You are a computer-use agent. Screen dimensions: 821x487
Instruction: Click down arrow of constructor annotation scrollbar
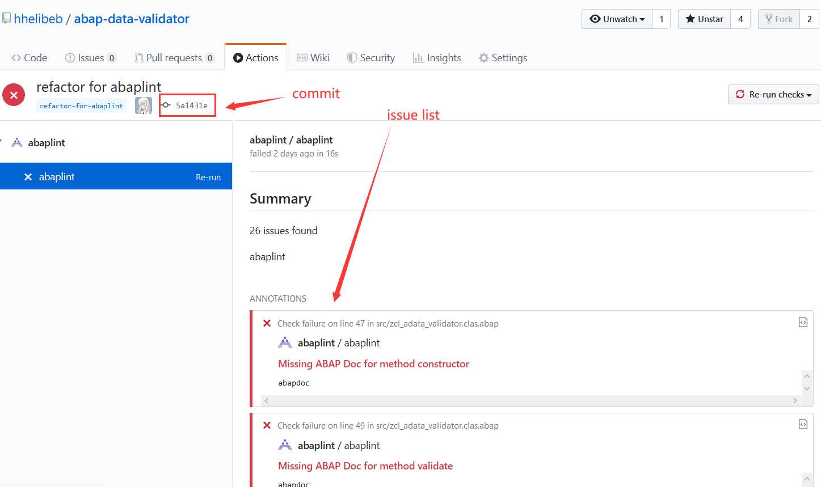click(807, 389)
